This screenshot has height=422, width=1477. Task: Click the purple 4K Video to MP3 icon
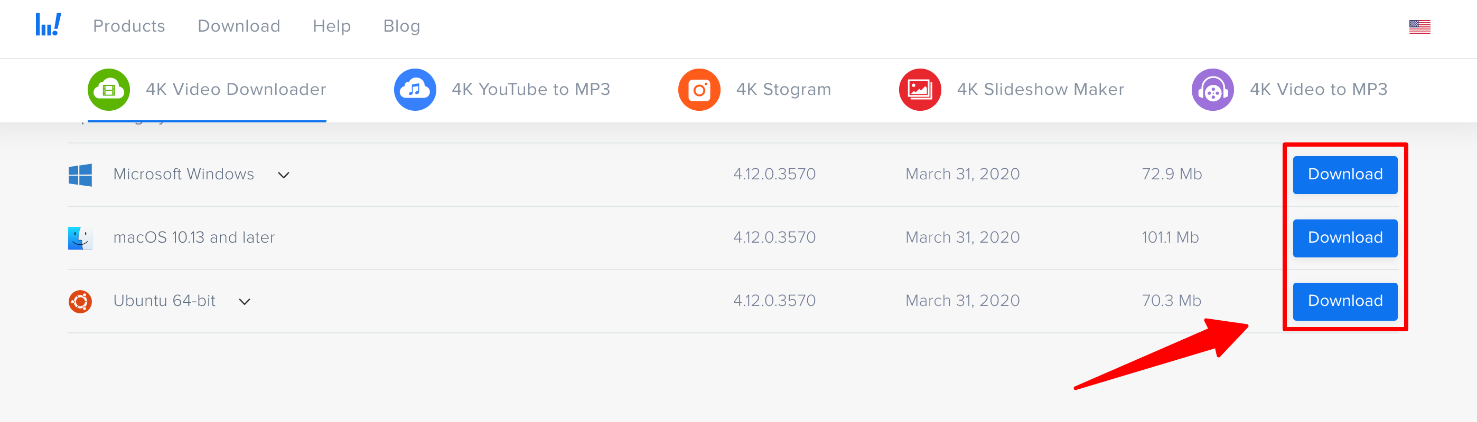click(1212, 90)
